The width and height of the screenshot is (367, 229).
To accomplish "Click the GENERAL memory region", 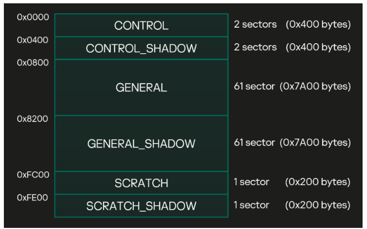I will (x=141, y=88).
